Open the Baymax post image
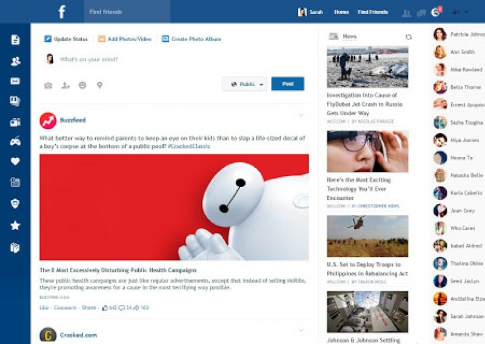485x344 pixels. point(174,207)
